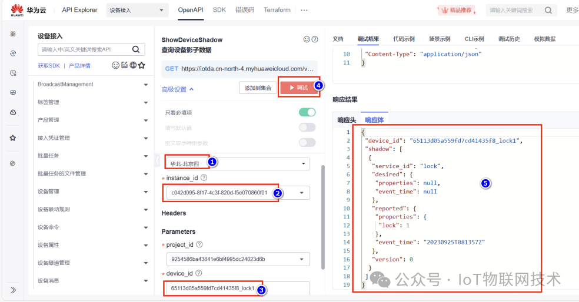
Task: Expand the 设备管理 category
Action: coord(92,192)
